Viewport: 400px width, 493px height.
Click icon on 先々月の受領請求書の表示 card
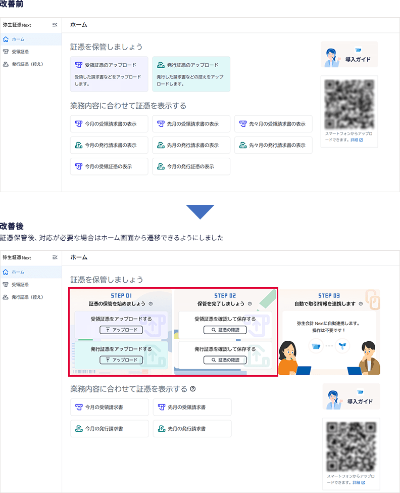click(x=243, y=124)
